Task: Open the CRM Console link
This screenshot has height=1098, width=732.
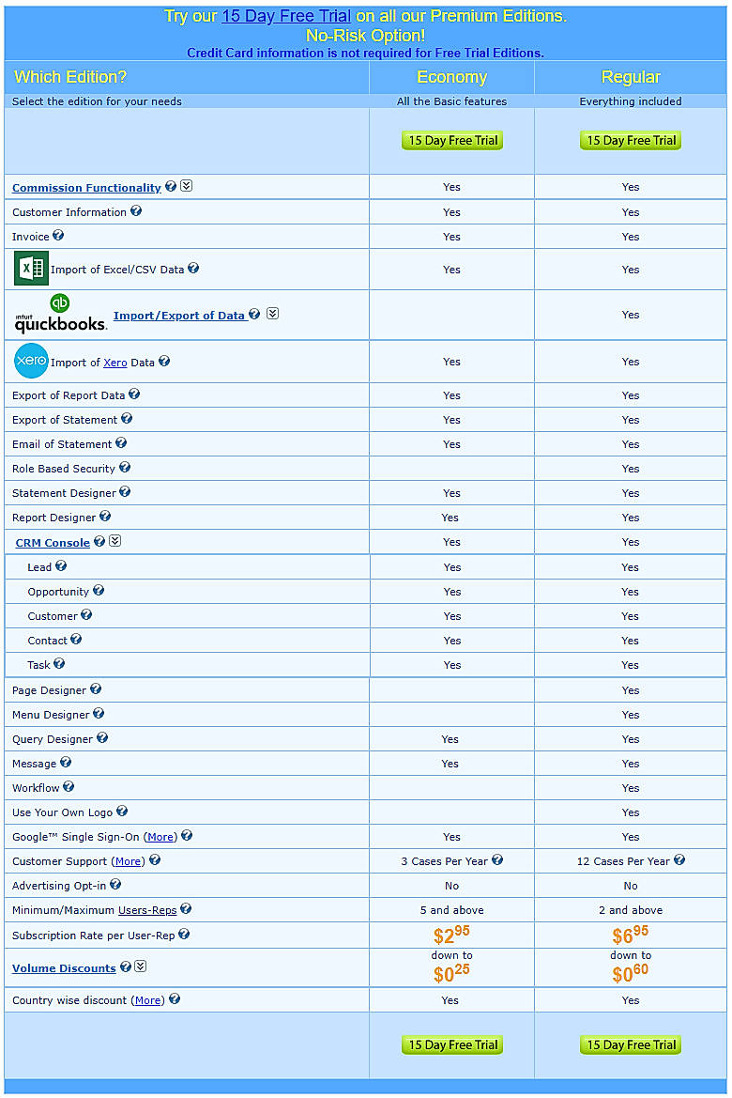Action: click(x=53, y=543)
